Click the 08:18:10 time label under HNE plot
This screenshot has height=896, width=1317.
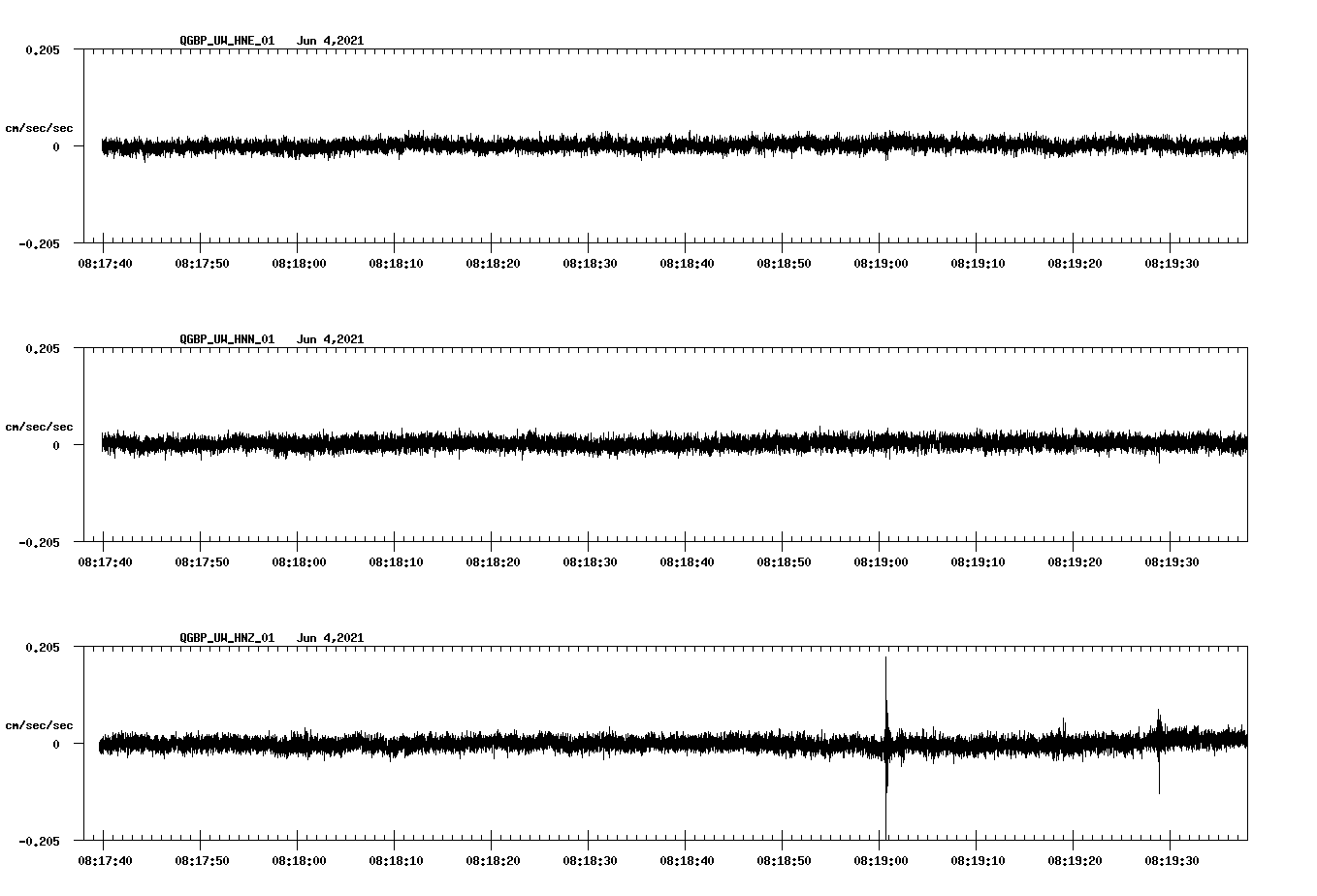[x=397, y=264]
